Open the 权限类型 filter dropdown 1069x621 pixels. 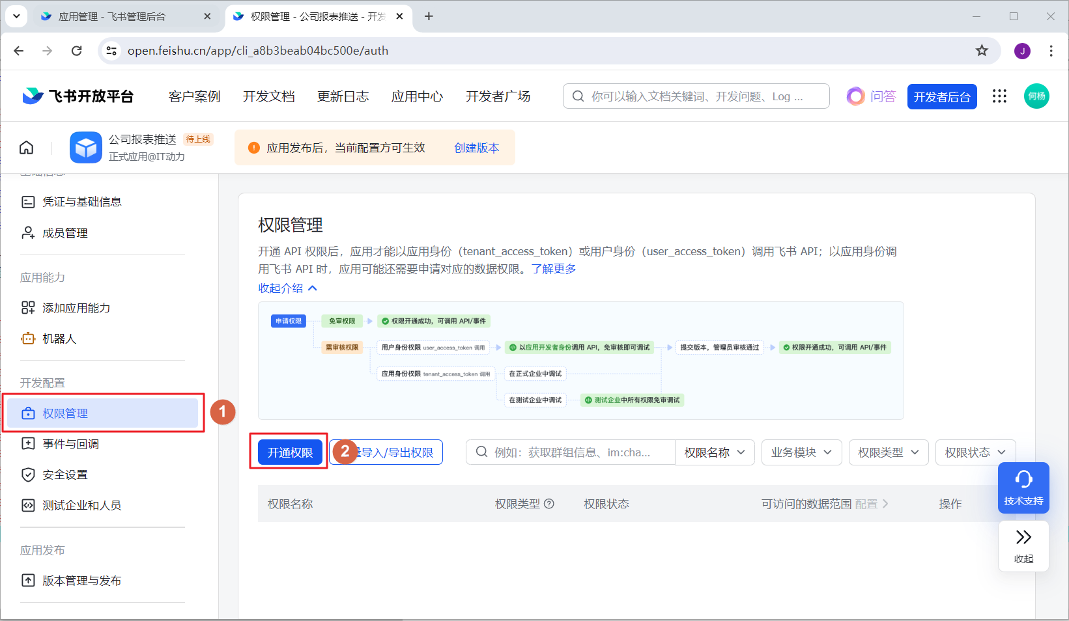click(x=888, y=452)
